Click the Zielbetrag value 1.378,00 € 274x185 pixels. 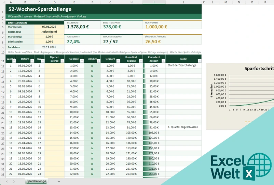78,27
